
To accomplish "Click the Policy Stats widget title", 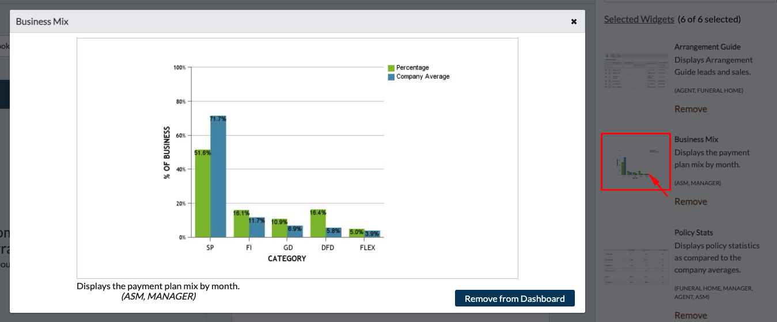I will (693, 232).
